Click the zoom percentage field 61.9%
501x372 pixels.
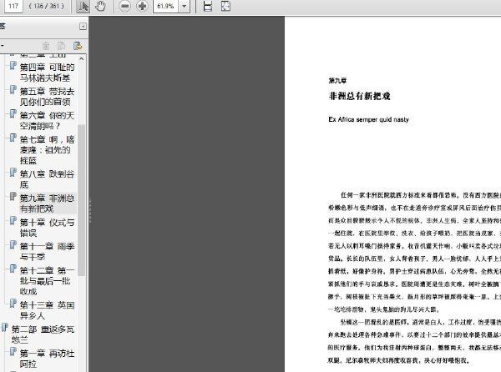point(165,6)
